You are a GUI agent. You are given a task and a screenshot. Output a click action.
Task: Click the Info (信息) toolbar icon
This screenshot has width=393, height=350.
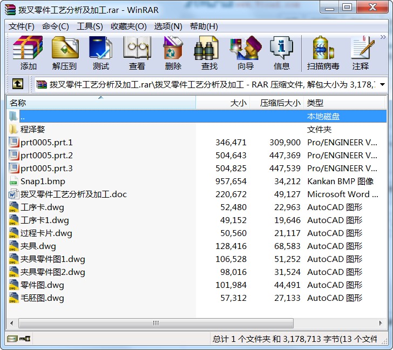click(x=281, y=48)
